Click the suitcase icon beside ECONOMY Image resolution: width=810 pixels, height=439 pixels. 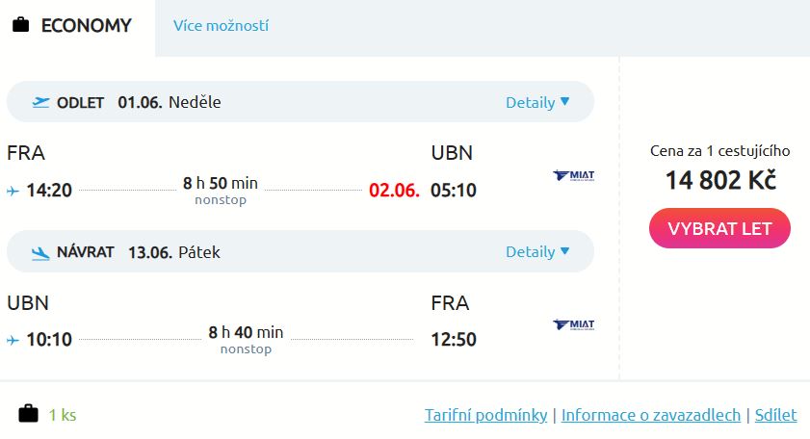tap(21, 26)
